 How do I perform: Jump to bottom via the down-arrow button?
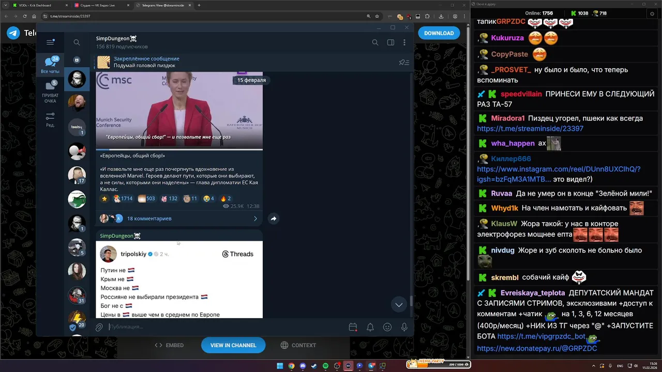point(399,305)
